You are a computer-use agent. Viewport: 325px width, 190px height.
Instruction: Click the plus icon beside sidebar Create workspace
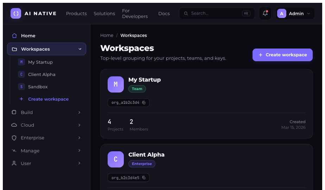21,99
